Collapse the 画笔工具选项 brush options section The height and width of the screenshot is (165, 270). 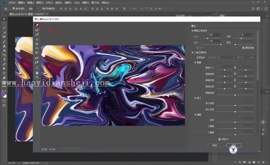pyautogui.click(x=192, y=31)
